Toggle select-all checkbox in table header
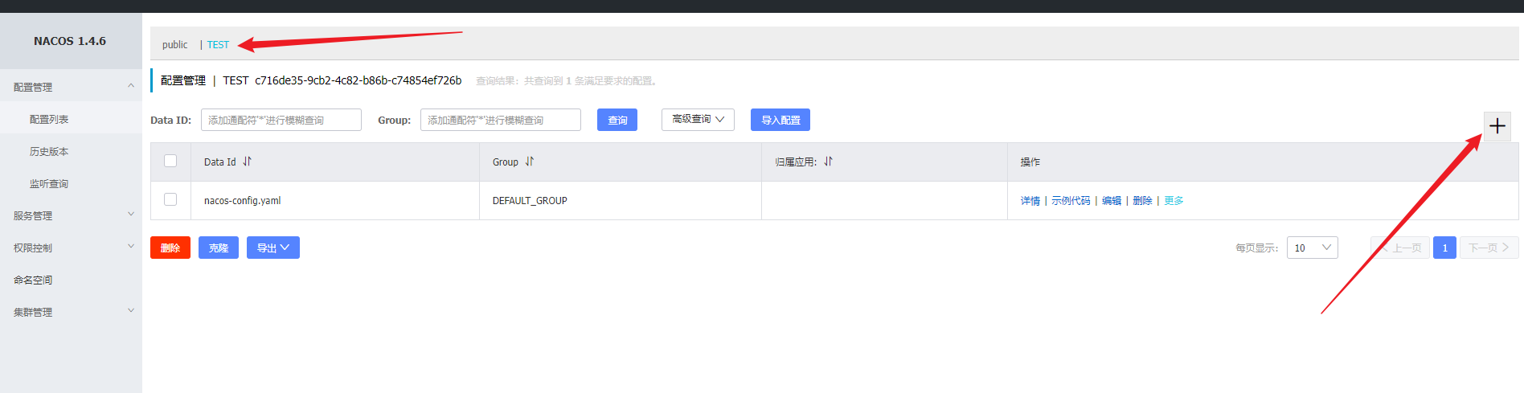The image size is (1524, 393). pyautogui.click(x=170, y=161)
